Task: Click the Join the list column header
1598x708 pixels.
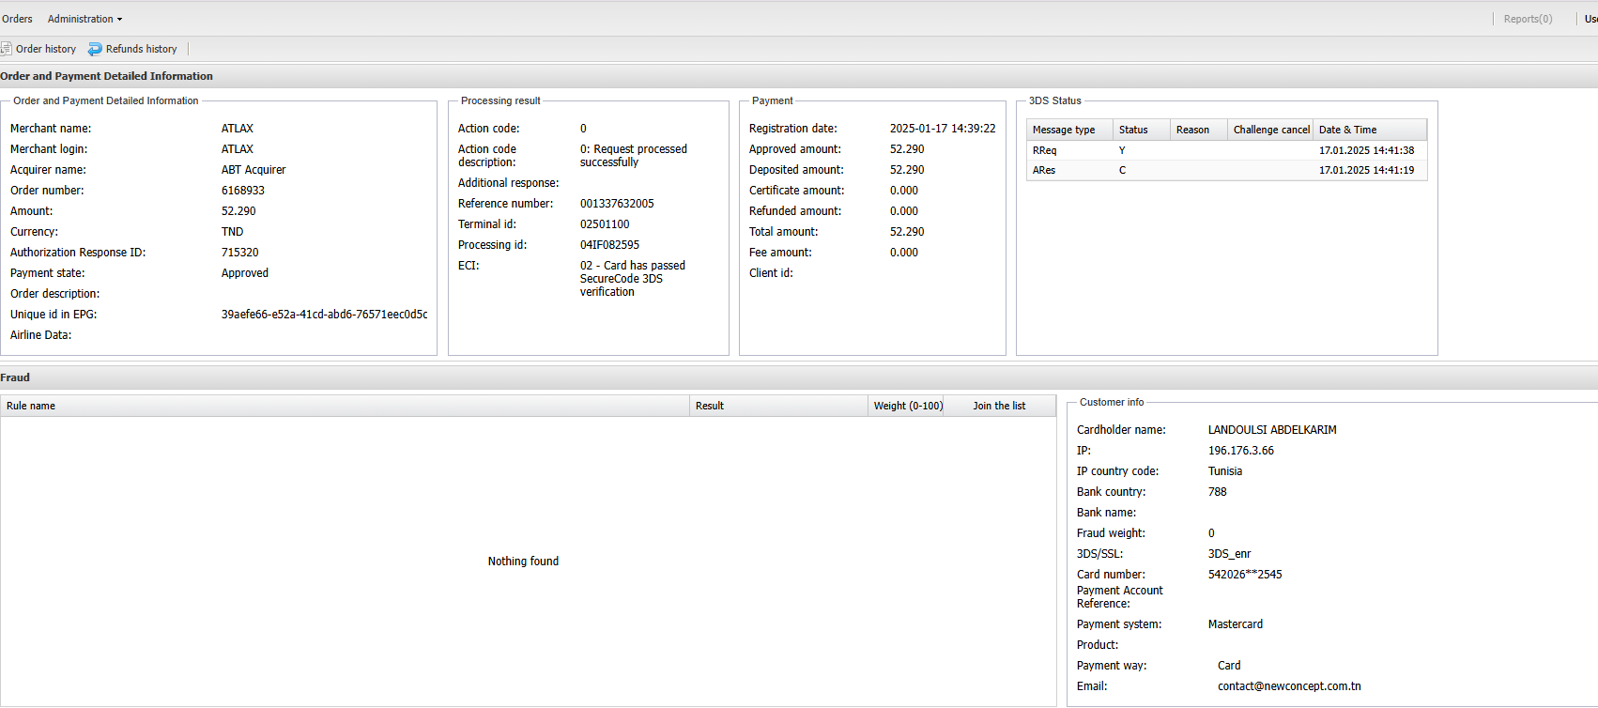Action: 999,406
